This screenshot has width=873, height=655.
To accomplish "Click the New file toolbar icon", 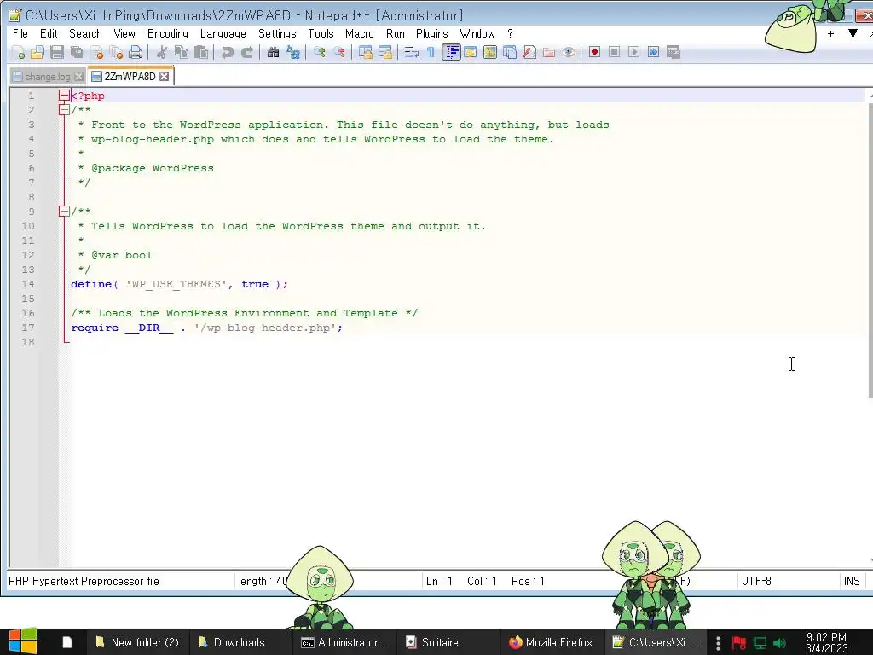I will (19, 52).
